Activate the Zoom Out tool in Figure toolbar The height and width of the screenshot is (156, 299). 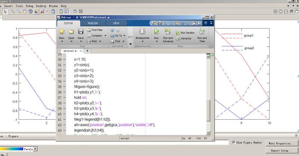(18, 12)
